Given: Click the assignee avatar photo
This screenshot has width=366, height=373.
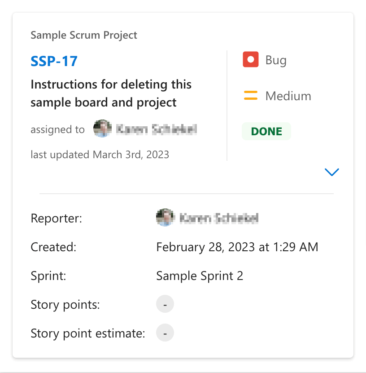Looking at the screenshot, I should tap(102, 129).
